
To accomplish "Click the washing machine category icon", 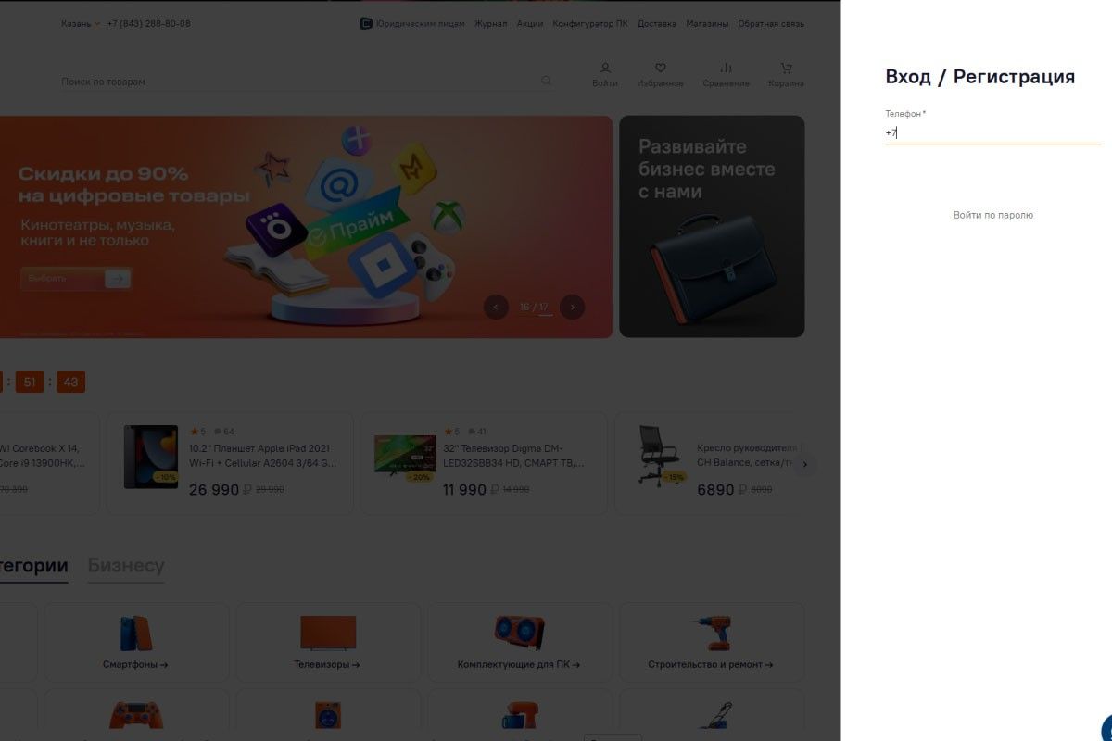I will coord(328,716).
